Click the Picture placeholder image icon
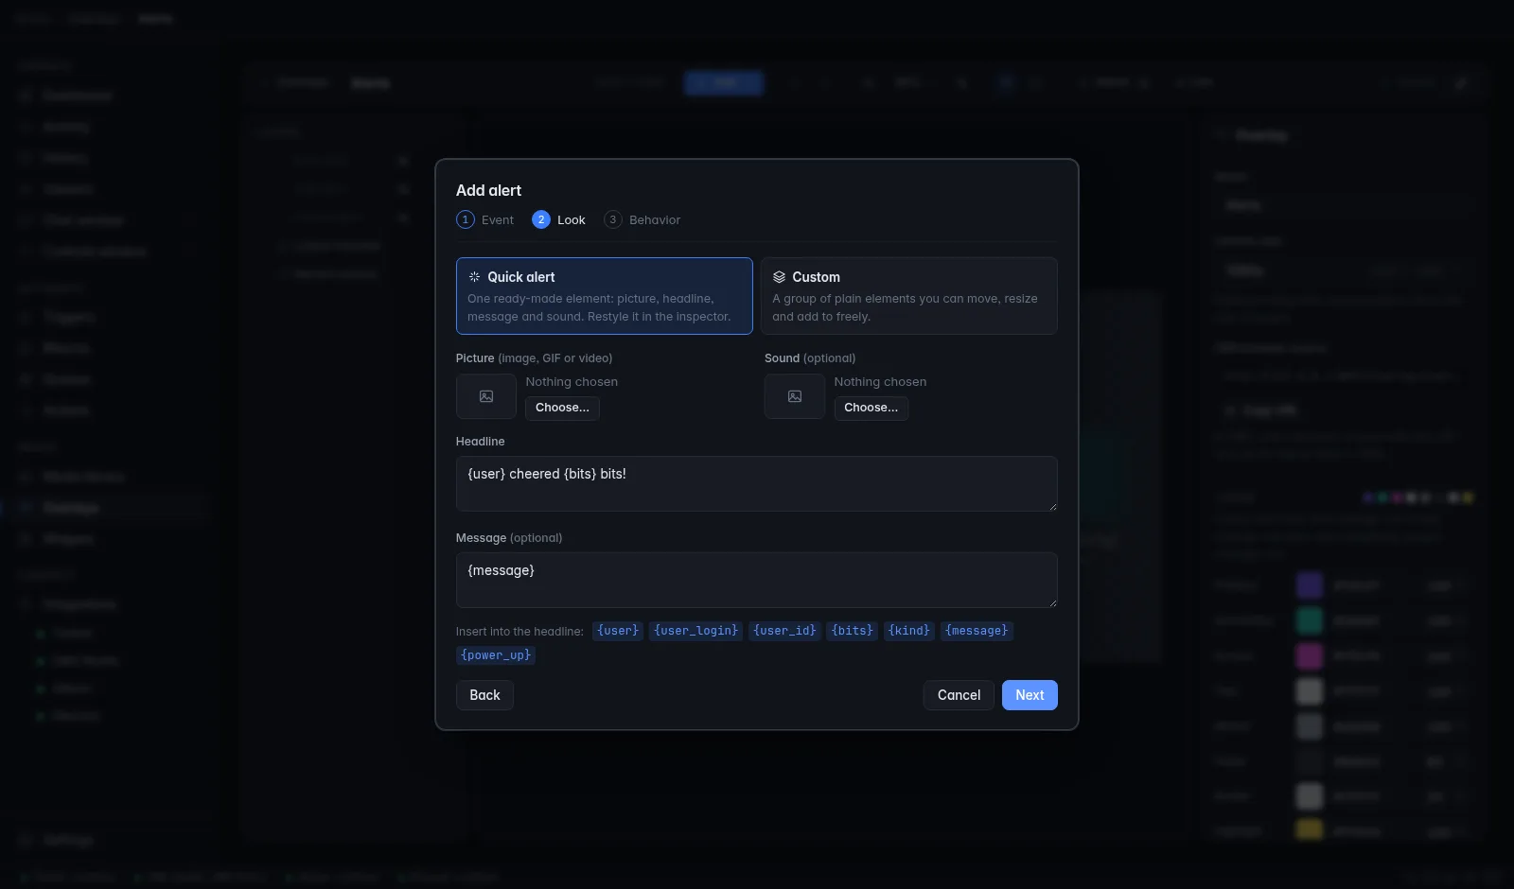The image size is (1514, 889). [x=486, y=396]
